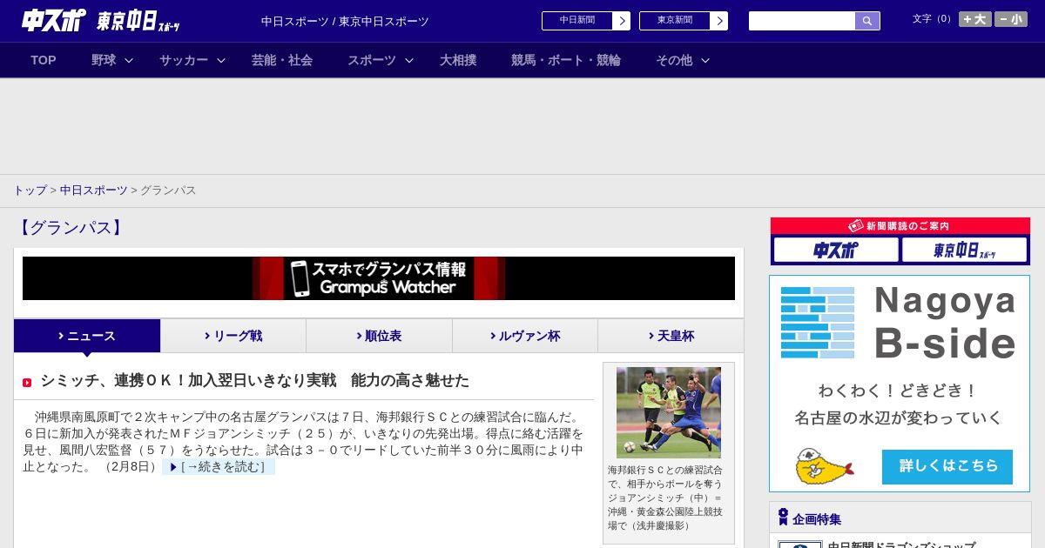Click Nagoya B-side brick logo
Image resolution: width=1045 pixels, height=548 pixels.
click(x=818, y=323)
